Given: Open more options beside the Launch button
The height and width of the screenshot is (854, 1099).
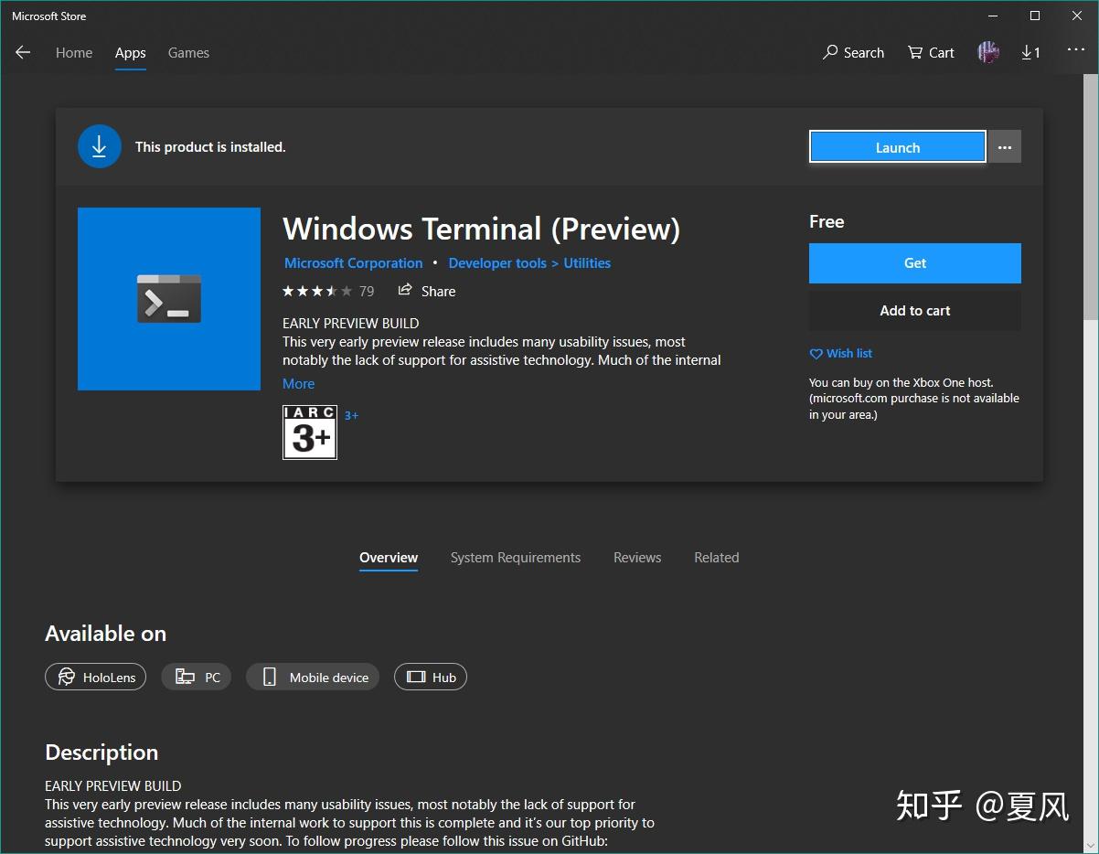Looking at the screenshot, I should tap(1004, 146).
